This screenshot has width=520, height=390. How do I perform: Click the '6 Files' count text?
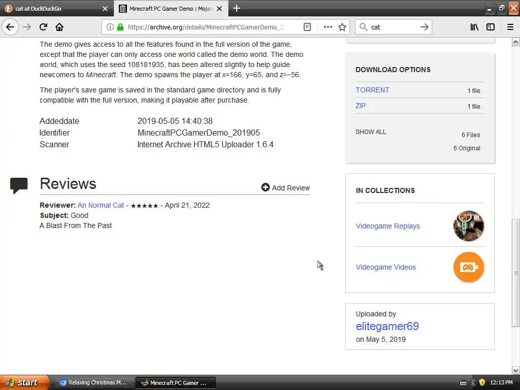coord(471,135)
